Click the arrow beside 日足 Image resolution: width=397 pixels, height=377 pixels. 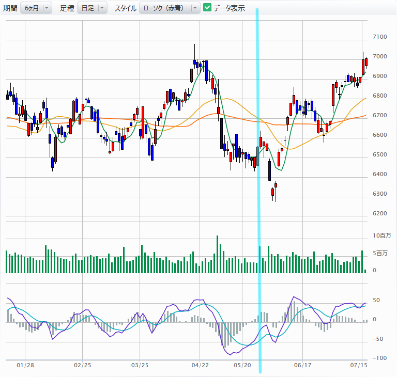[x=102, y=8]
